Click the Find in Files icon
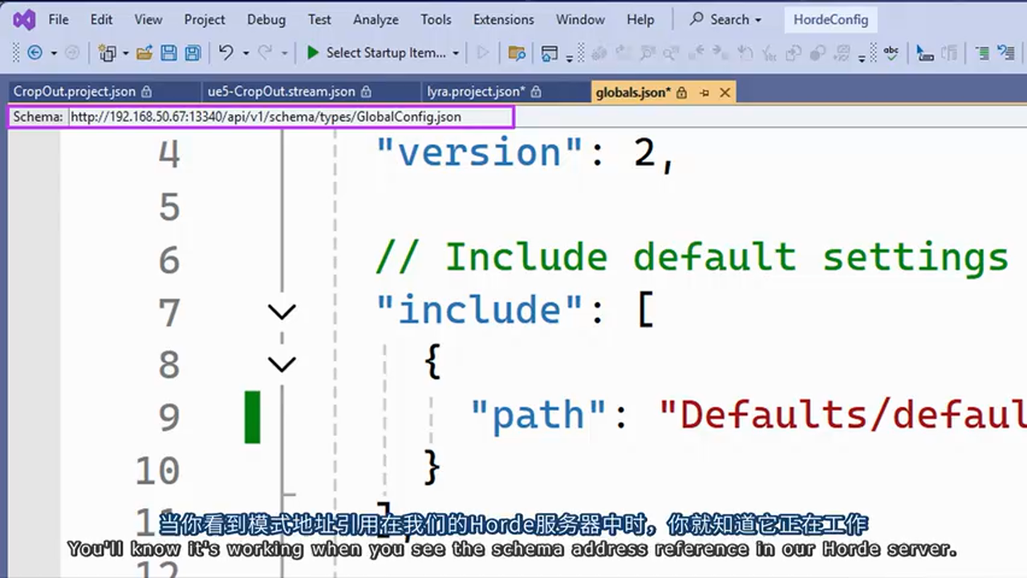The width and height of the screenshot is (1027, 578). (x=518, y=53)
